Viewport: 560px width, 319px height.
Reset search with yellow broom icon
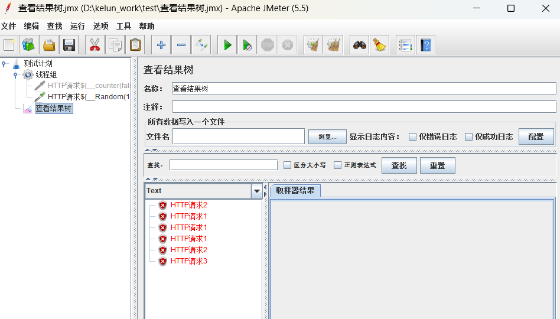[x=379, y=45]
